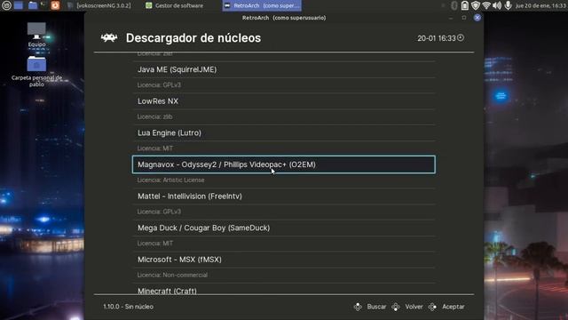Viewport: 568px width, 320px height.
Task: Click the clock icon beside 20-01 16:33
Action: pyautogui.click(x=461, y=37)
